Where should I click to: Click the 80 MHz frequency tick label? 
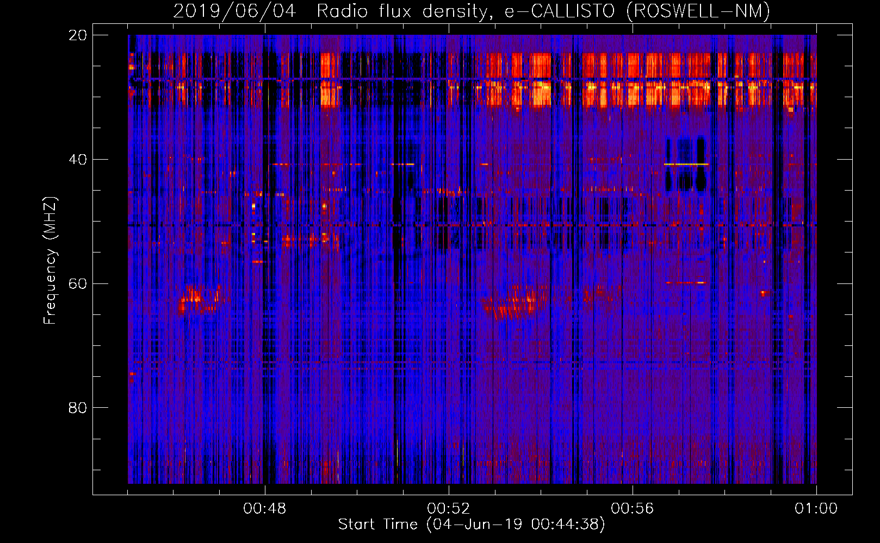pyautogui.click(x=78, y=408)
